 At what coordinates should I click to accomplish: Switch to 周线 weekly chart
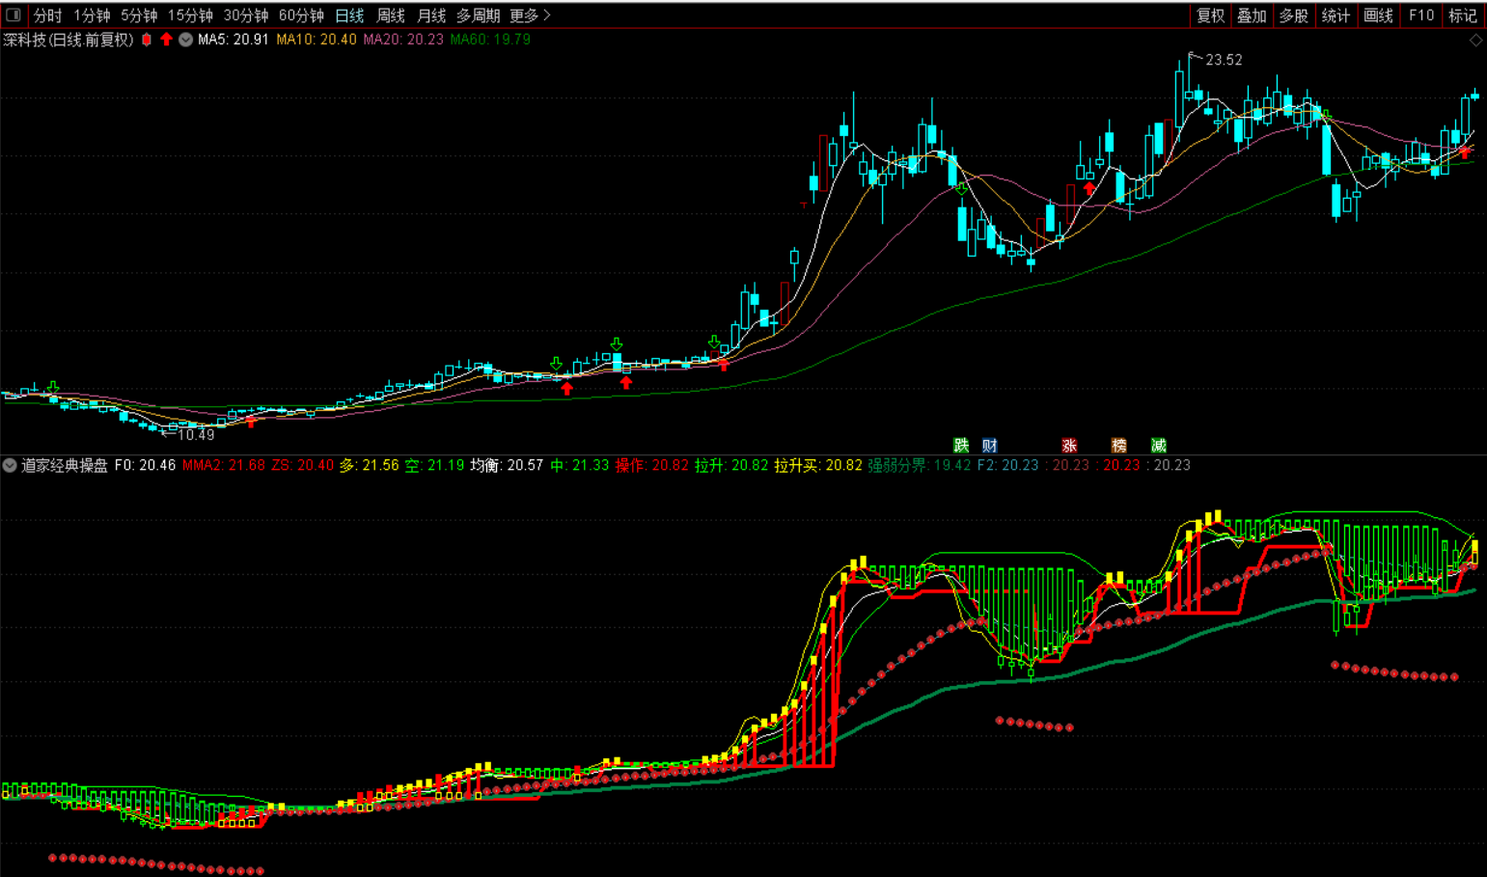(x=391, y=15)
